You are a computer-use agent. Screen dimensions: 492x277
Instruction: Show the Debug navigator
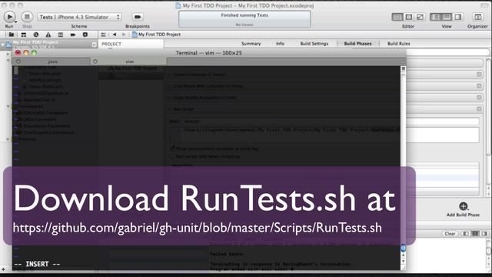coord(60,35)
